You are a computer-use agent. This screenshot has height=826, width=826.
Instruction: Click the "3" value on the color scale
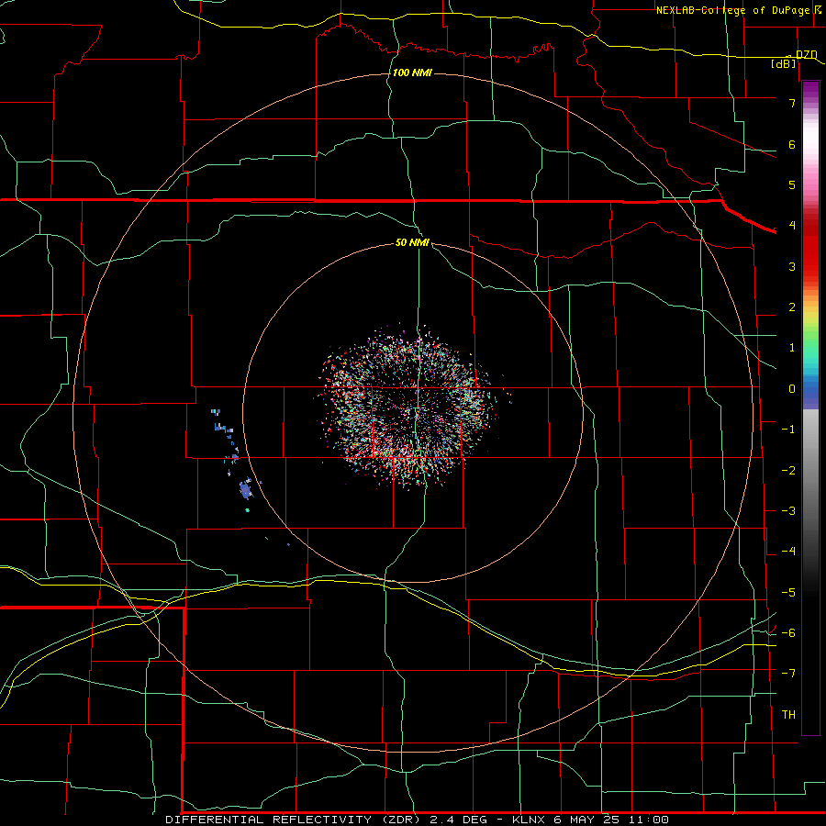point(792,266)
